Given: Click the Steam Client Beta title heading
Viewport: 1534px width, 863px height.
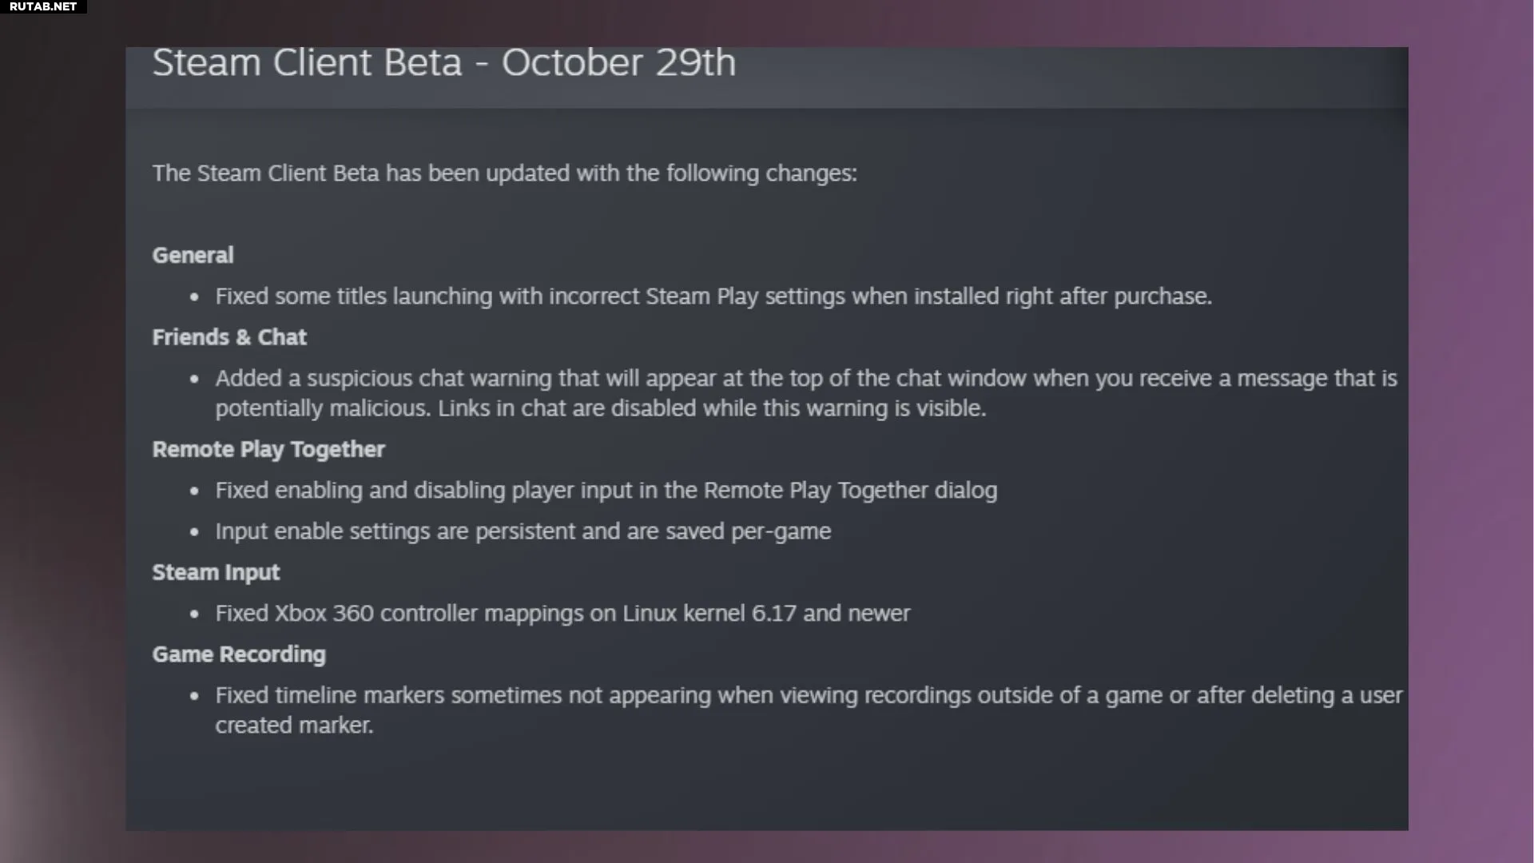Looking at the screenshot, I should [443, 63].
